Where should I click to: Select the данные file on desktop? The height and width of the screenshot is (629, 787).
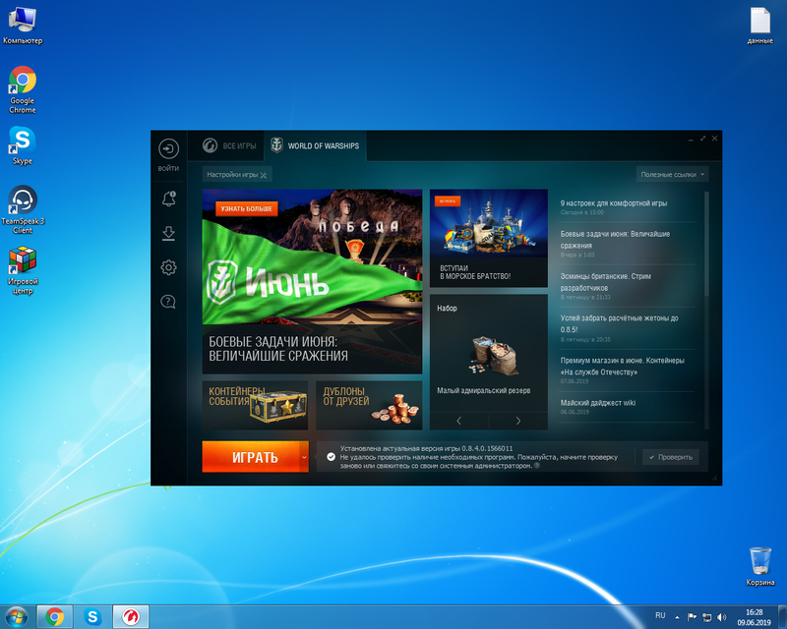pos(759,27)
